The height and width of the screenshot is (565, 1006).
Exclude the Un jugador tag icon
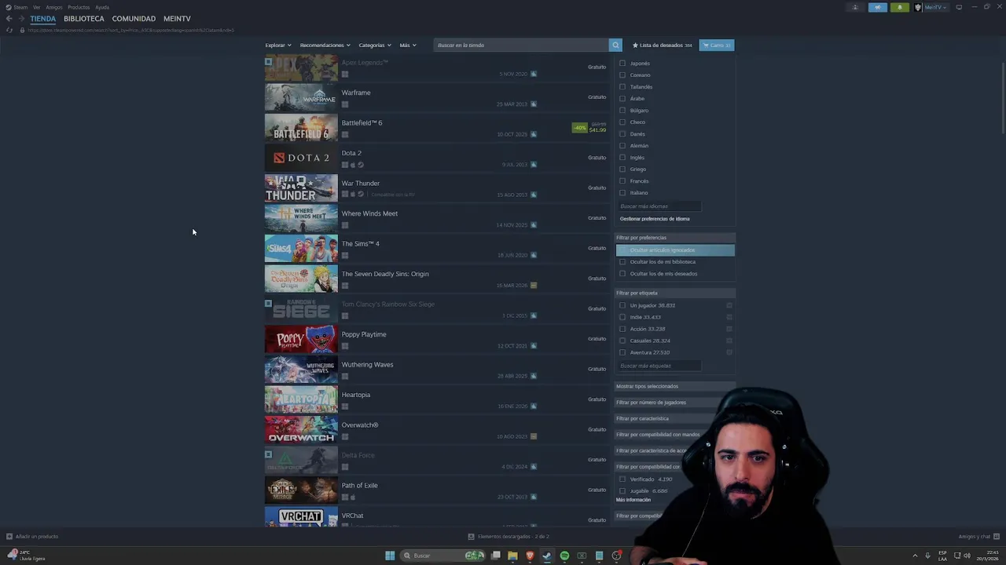[x=729, y=305]
